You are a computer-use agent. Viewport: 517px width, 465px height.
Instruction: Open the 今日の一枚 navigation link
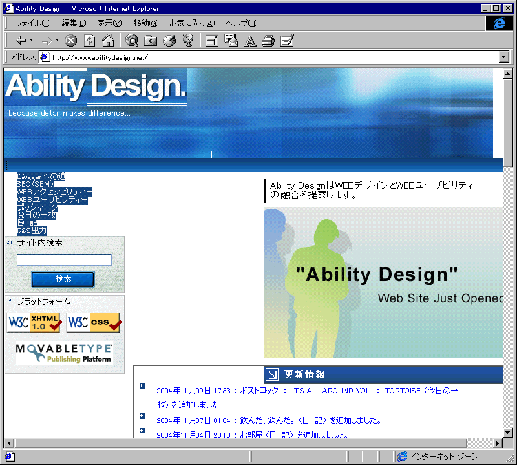36,215
